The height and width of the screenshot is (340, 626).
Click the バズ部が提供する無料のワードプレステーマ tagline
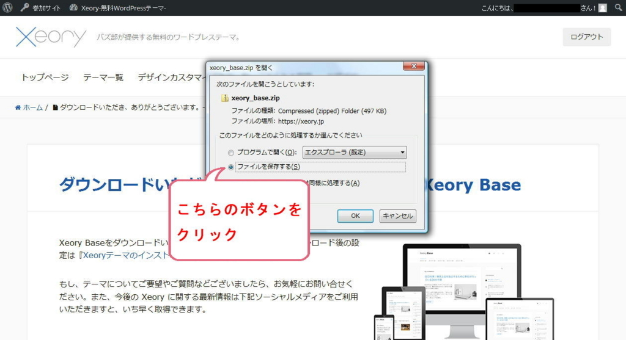169,37
